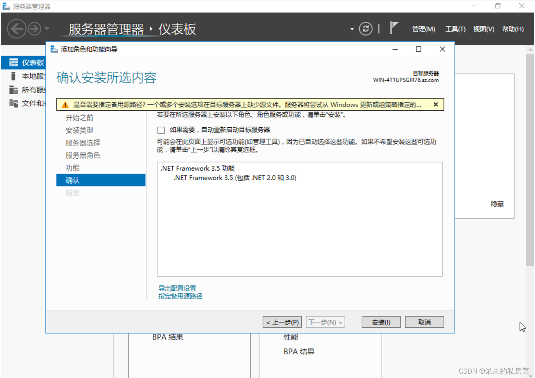
Task: Go to 功能 wizard step
Action: (72, 168)
